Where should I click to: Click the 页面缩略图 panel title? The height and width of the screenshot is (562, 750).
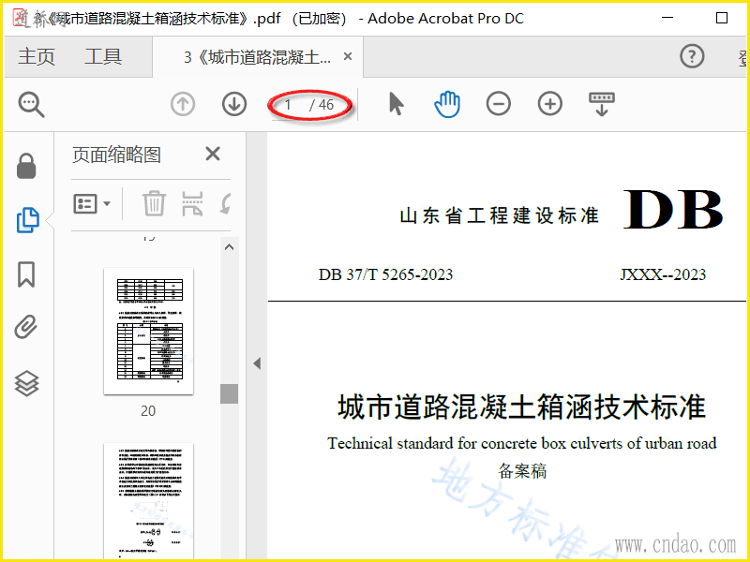click(x=116, y=155)
